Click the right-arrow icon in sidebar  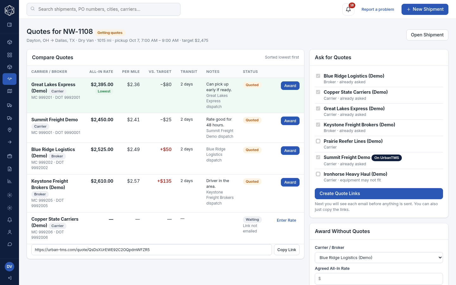9,142
